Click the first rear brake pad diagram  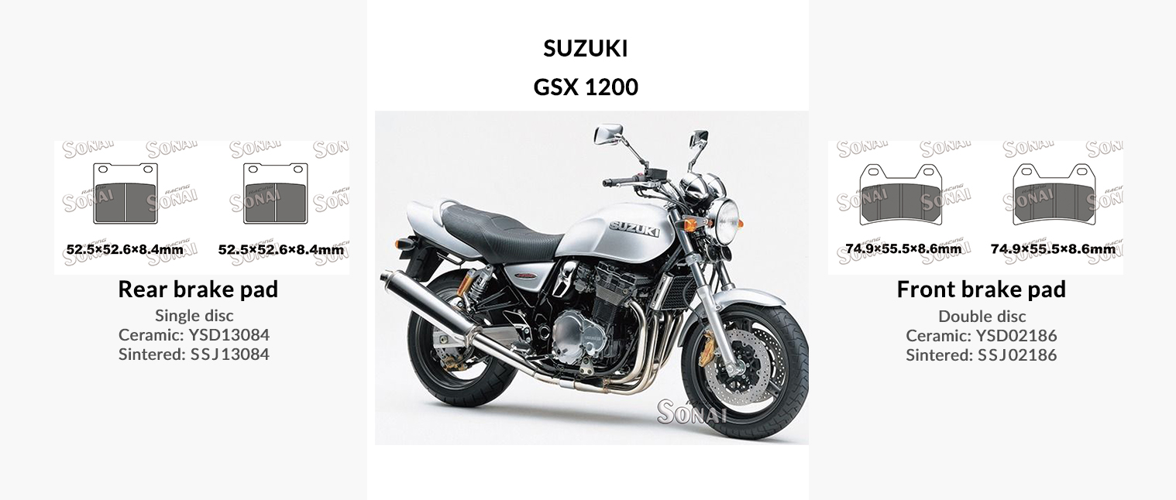126,193
